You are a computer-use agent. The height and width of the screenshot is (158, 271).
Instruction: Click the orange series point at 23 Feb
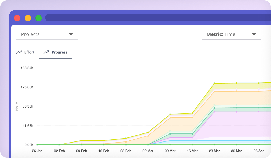coord(126,142)
